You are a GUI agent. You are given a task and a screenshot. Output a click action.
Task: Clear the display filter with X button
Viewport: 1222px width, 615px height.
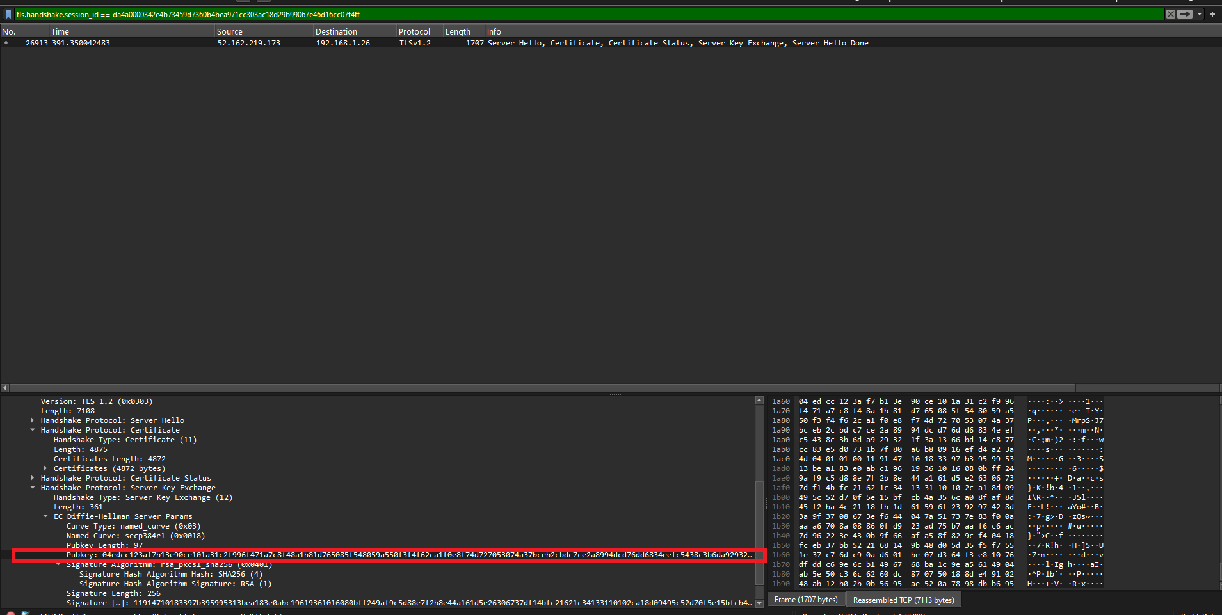point(1170,14)
